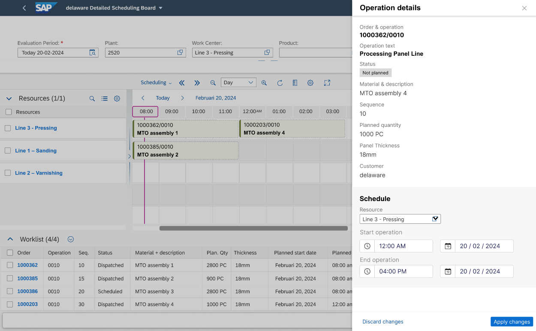This screenshot has height=331, width=536.
Task: Click the zoom out magnifier icon
Action: tap(213, 83)
